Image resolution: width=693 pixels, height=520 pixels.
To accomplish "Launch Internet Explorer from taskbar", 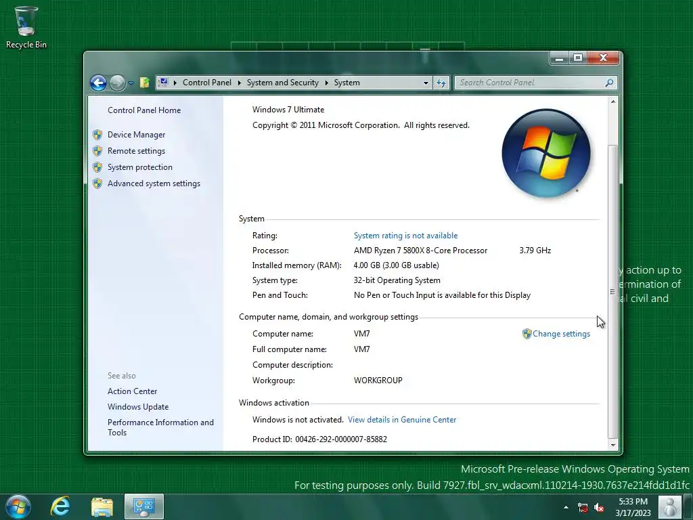I will pos(60,506).
